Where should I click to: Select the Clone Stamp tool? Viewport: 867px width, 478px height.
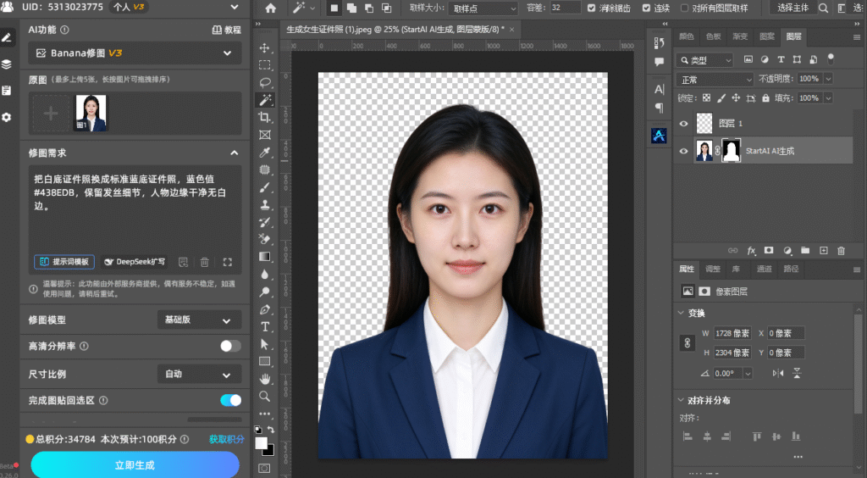coord(265,205)
